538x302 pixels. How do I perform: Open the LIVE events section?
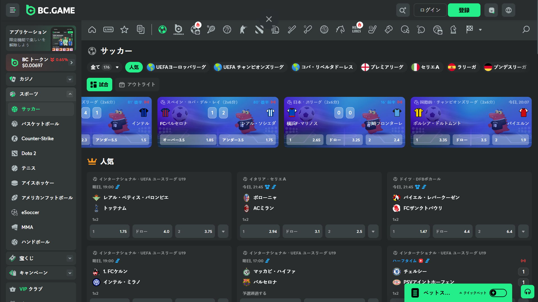click(x=108, y=29)
